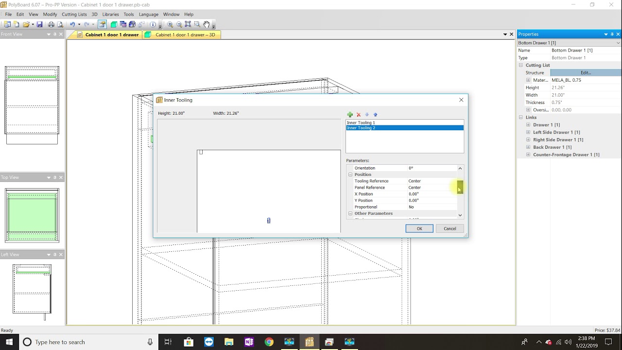Screen dimensions: 622x350
Task: Collapse the Other Parameters group
Action: (x=350, y=213)
